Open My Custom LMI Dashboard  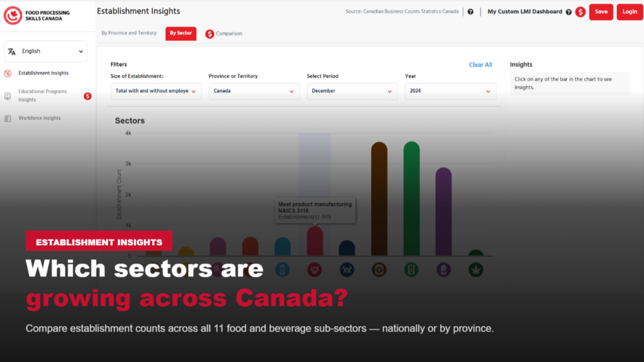pos(525,12)
